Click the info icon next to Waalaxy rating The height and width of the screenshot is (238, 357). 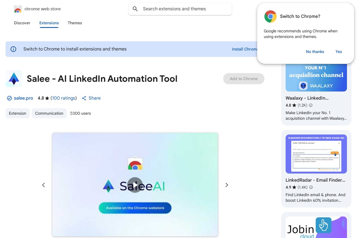(x=311, y=105)
